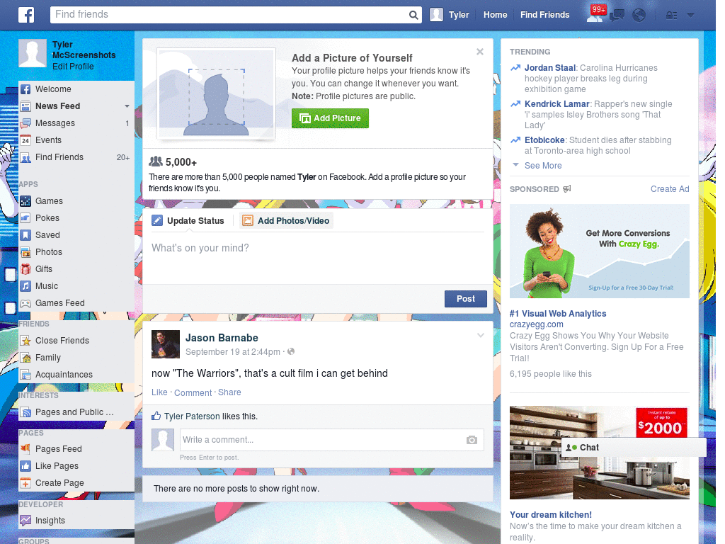Open Your dream kitchen! ad link
This screenshot has width=725, height=544.
[550, 515]
